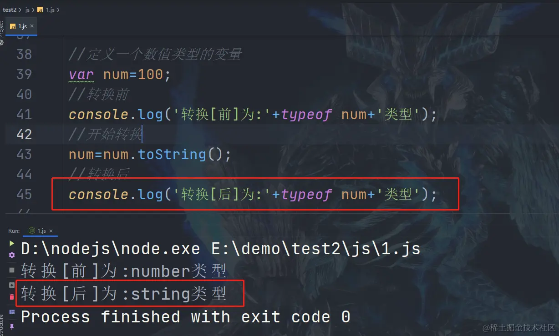Click line number 42 in gutter
The height and width of the screenshot is (336, 559).
tap(24, 135)
